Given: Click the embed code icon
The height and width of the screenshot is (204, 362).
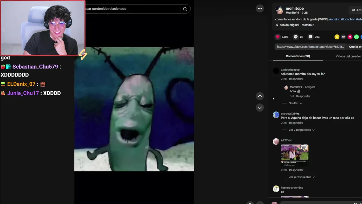Looking at the screenshot, I should 343,37.
